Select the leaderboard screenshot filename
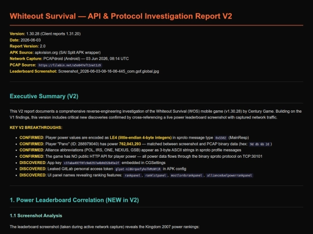This screenshot has width=313, height=234. click(108, 72)
